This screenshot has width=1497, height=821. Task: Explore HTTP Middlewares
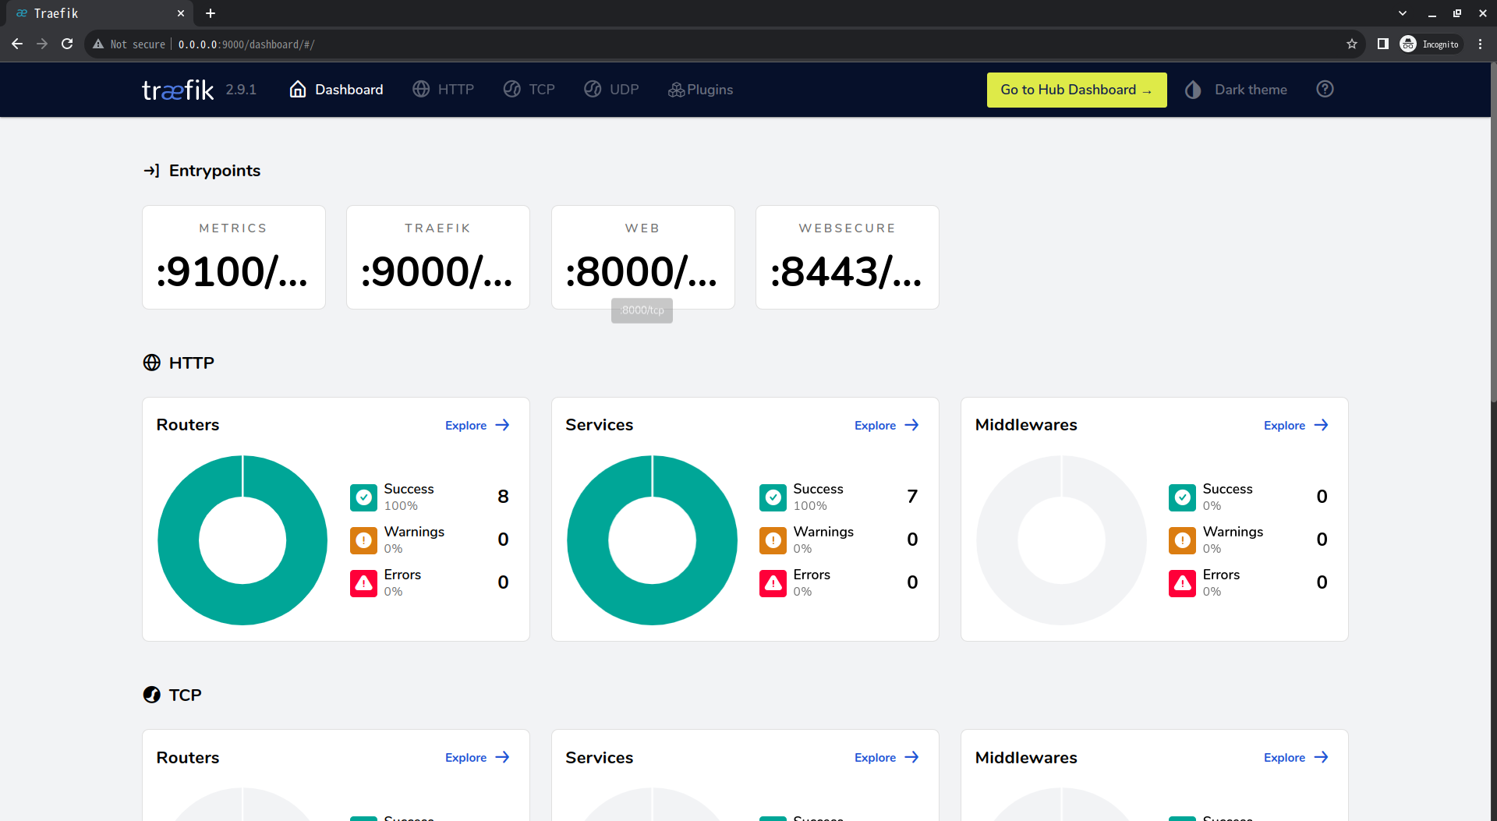1296,425
